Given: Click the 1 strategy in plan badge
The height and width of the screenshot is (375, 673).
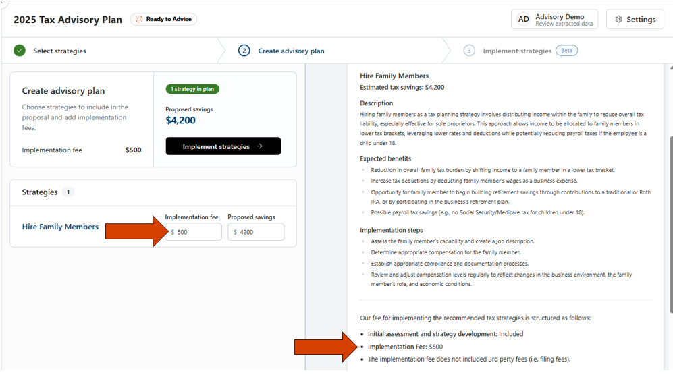Looking at the screenshot, I should (192, 89).
